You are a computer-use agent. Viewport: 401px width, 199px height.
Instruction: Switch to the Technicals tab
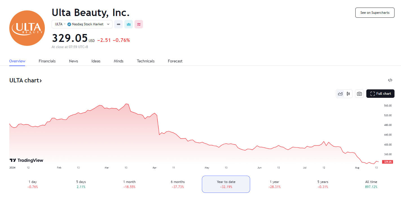pos(146,61)
